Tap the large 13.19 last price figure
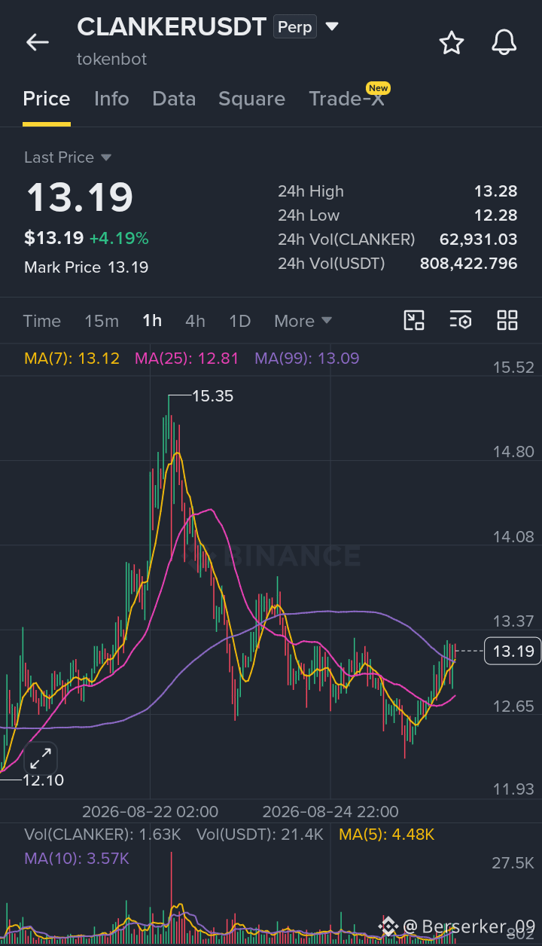 [80, 197]
